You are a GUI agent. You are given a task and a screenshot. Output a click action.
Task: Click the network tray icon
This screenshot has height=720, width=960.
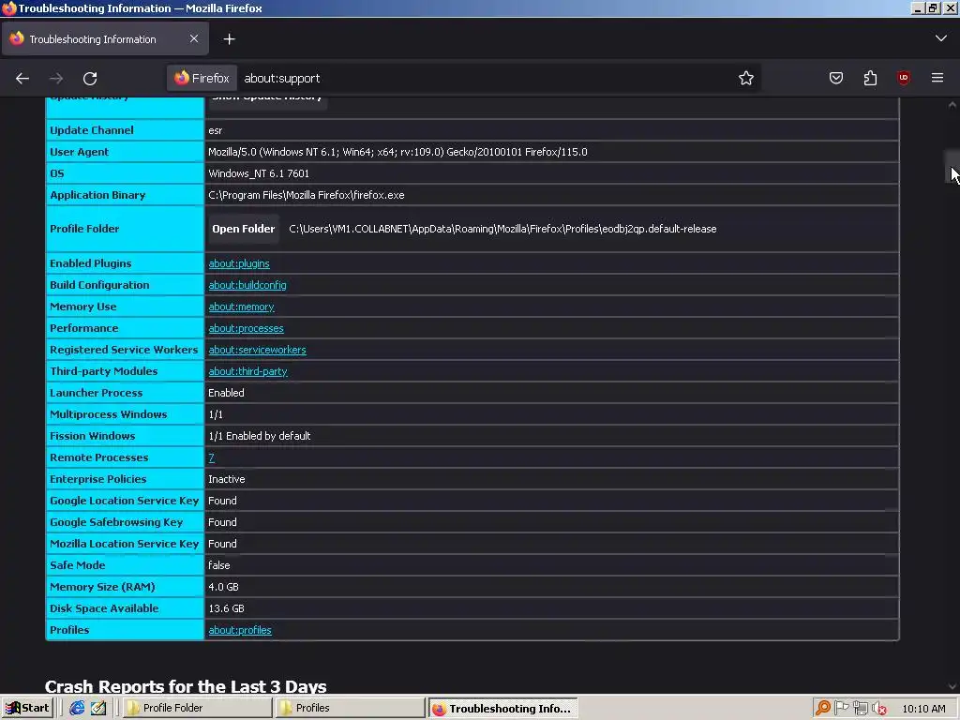[861, 709]
